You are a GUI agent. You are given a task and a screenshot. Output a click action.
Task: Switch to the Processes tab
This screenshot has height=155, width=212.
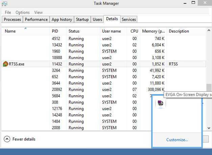point(13,19)
